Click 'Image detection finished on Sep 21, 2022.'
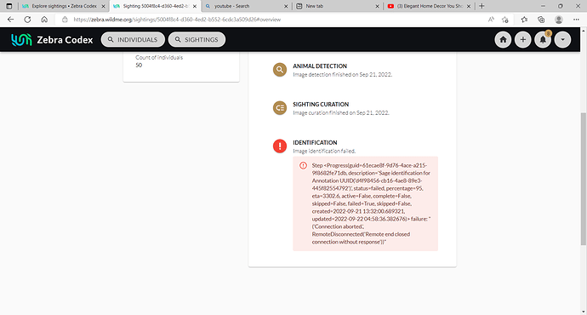This screenshot has height=315, width=587. pyautogui.click(x=343, y=75)
